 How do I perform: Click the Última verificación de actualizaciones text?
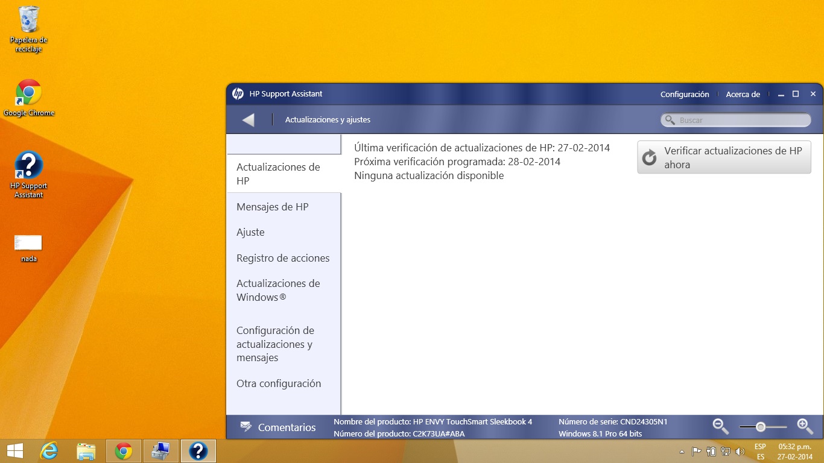tap(482, 148)
